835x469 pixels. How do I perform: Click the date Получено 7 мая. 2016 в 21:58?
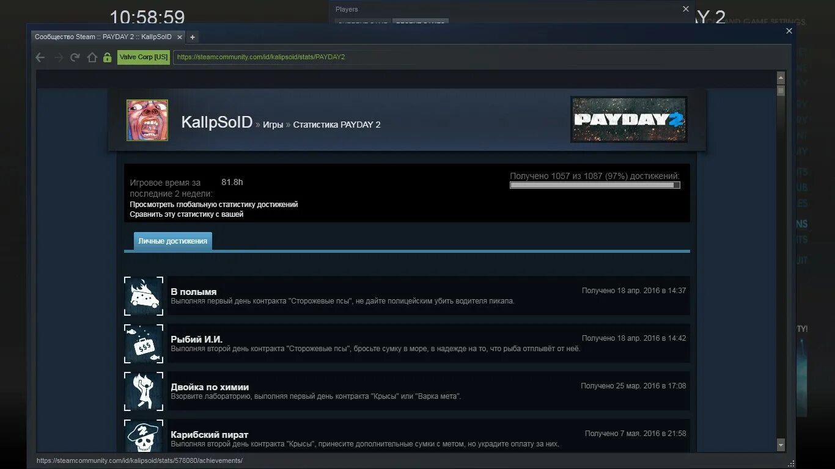click(636, 434)
